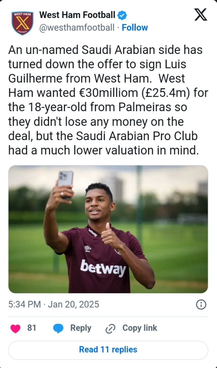Click the blue verified badge
Screen dimensions: 217x368
tap(122, 15)
